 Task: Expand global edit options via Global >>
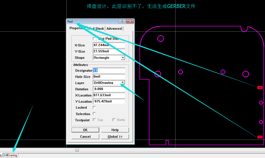(115, 137)
